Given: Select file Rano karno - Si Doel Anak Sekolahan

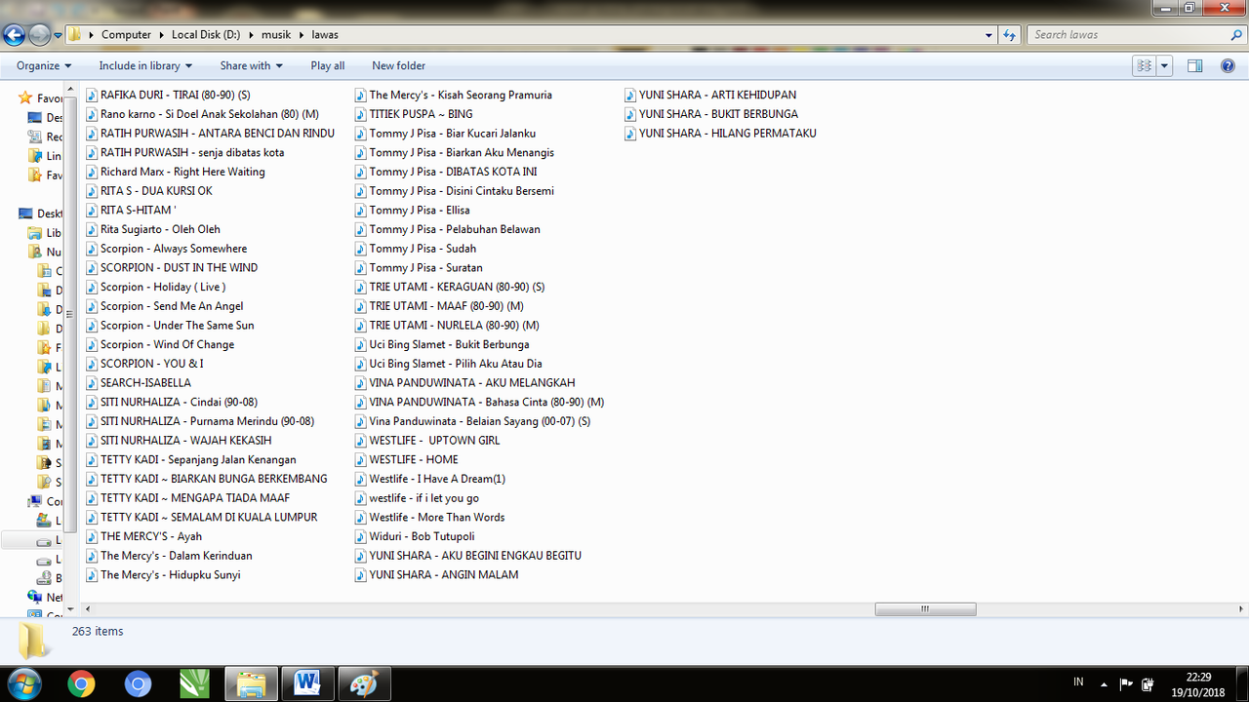Looking at the screenshot, I should coord(210,114).
